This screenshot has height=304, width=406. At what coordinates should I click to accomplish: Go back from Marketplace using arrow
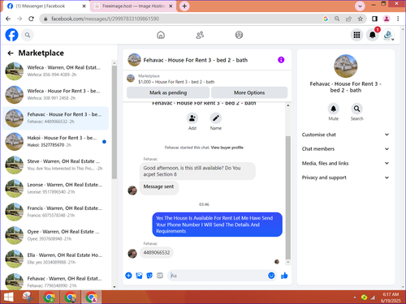coord(11,53)
